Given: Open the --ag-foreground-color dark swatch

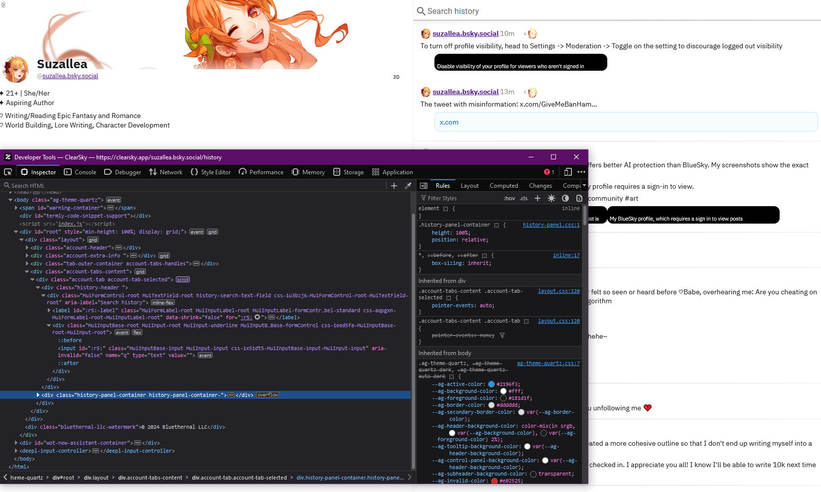Looking at the screenshot, I should click(503, 398).
